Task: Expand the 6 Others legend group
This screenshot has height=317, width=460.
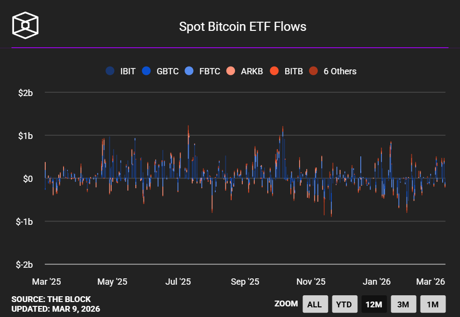Action: click(x=340, y=71)
